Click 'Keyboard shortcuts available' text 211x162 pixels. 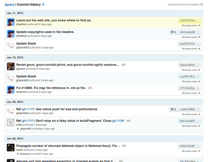pos(183,5)
